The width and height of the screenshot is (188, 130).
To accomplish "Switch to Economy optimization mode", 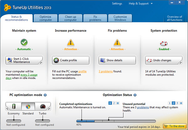I will pyautogui.click(x=13, y=107).
